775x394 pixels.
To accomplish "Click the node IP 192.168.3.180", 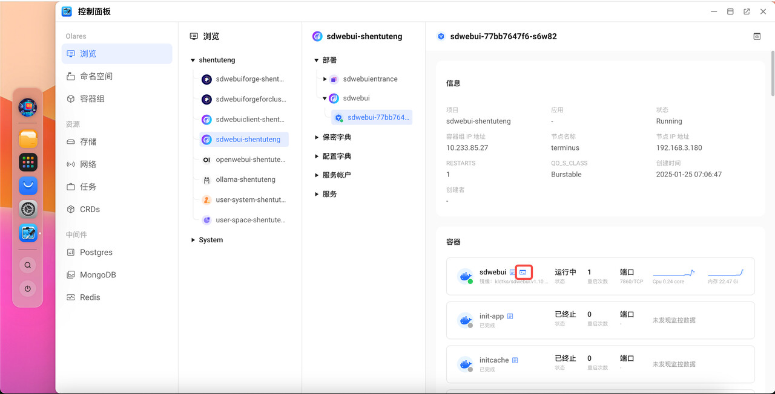I will (679, 148).
